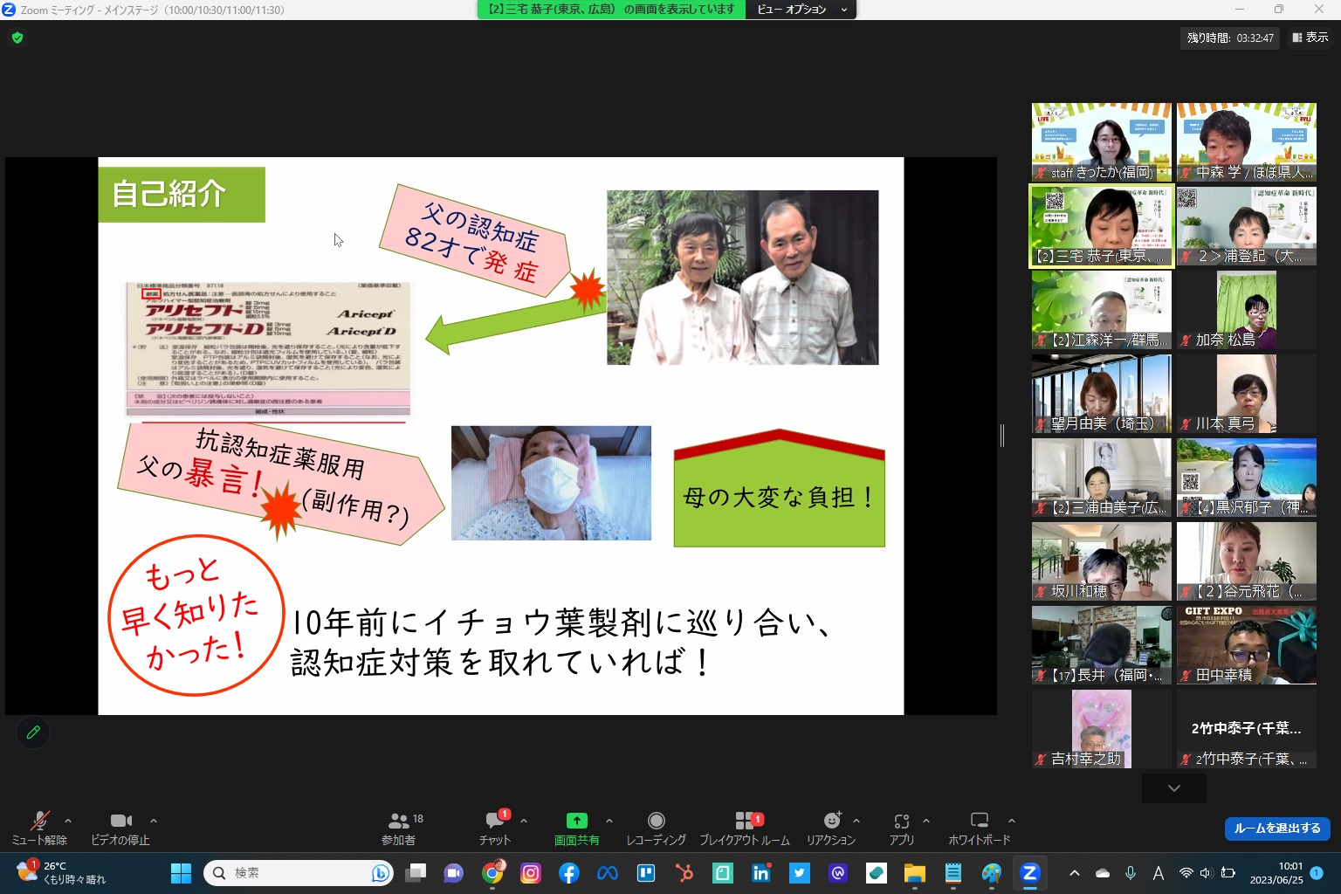
Task: Open the whiteboard (ホワイトボード)
Action: tap(979, 828)
